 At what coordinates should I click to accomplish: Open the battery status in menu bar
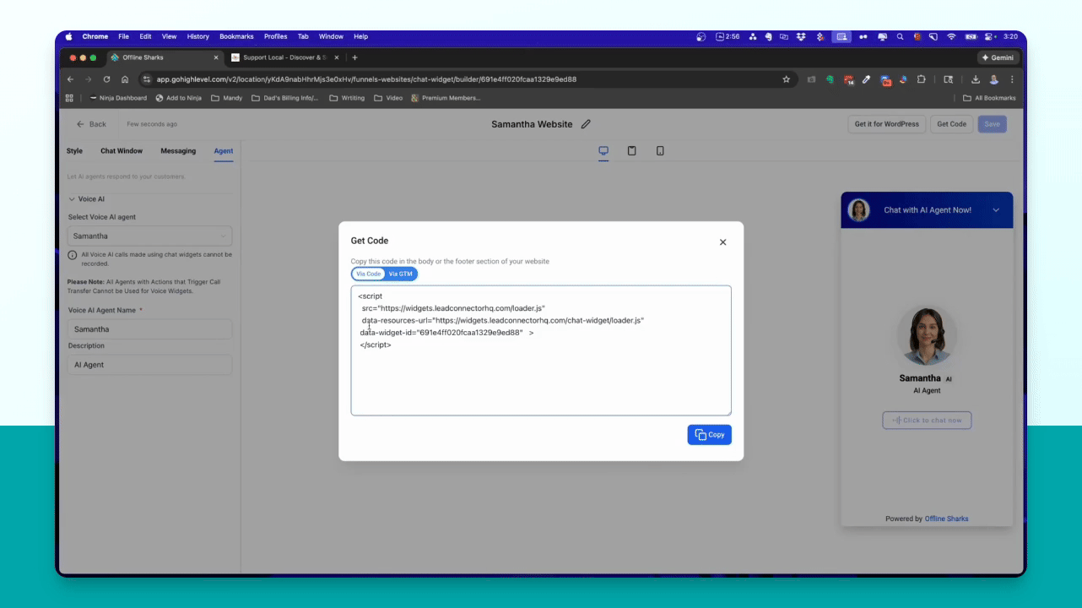(x=971, y=36)
